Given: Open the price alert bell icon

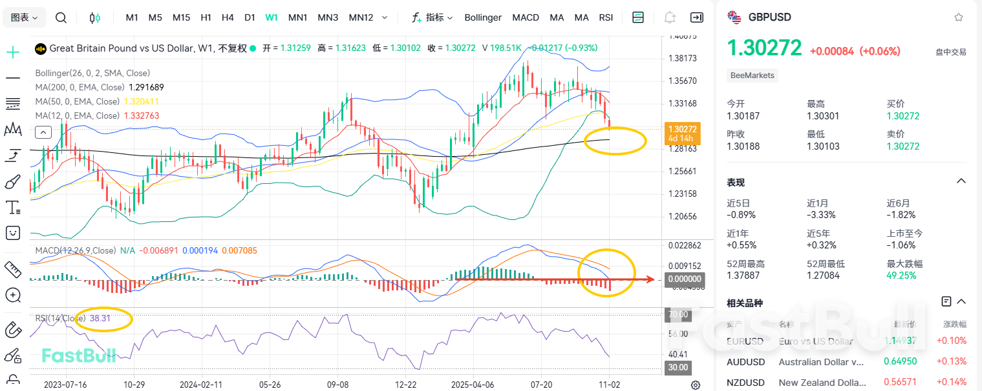Looking at the screenshot, I should point(670,17).
